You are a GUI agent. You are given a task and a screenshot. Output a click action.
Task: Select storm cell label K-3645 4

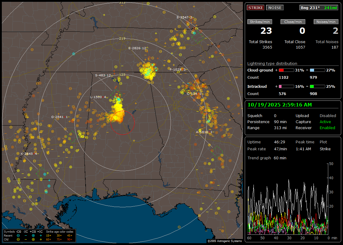point(29,154)
